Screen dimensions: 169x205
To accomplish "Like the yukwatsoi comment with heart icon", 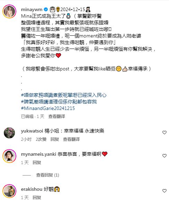I will (x=164, y=133).
